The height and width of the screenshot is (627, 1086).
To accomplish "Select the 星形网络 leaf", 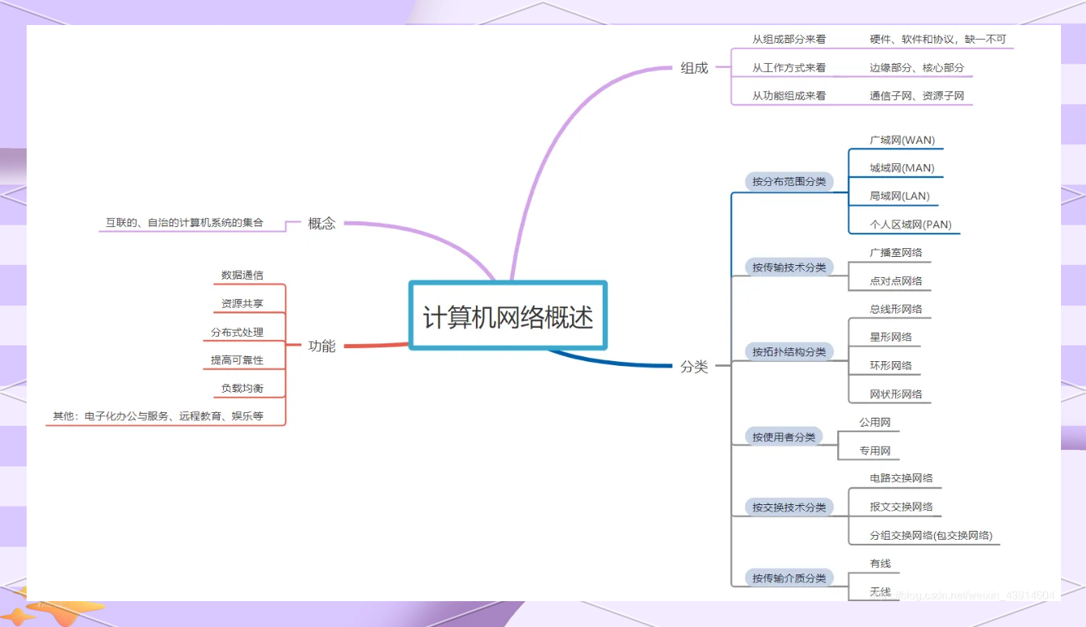I will [890, 337].
